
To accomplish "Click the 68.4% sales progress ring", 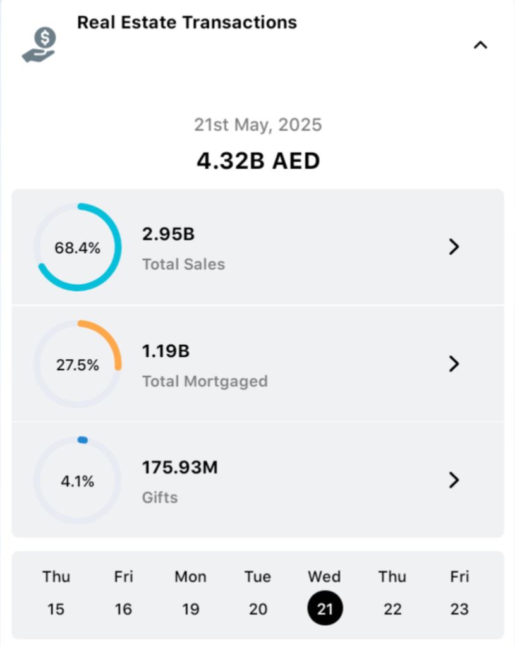I will [x=77, y=248].
